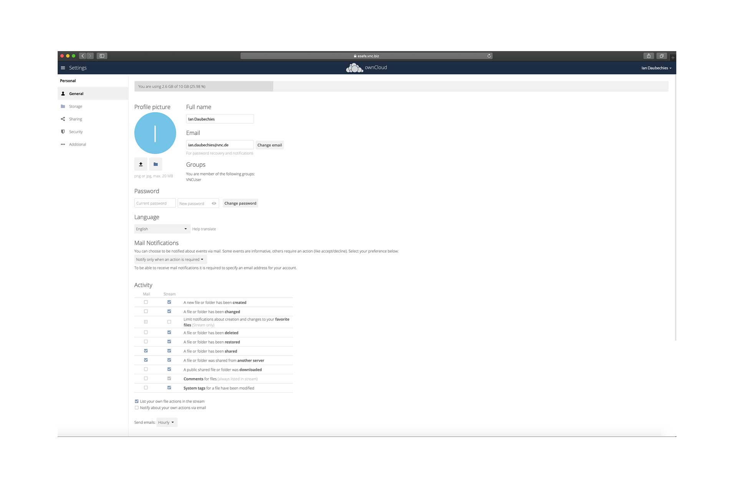The image size is (734, 488).
Task: Open the Help translate link
Action: point(204,229)
